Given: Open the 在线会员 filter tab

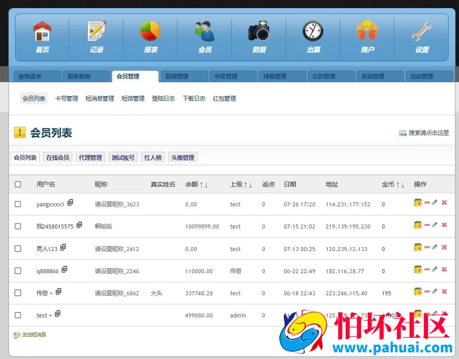Looking at the screenshot, I should click(57, 157).
